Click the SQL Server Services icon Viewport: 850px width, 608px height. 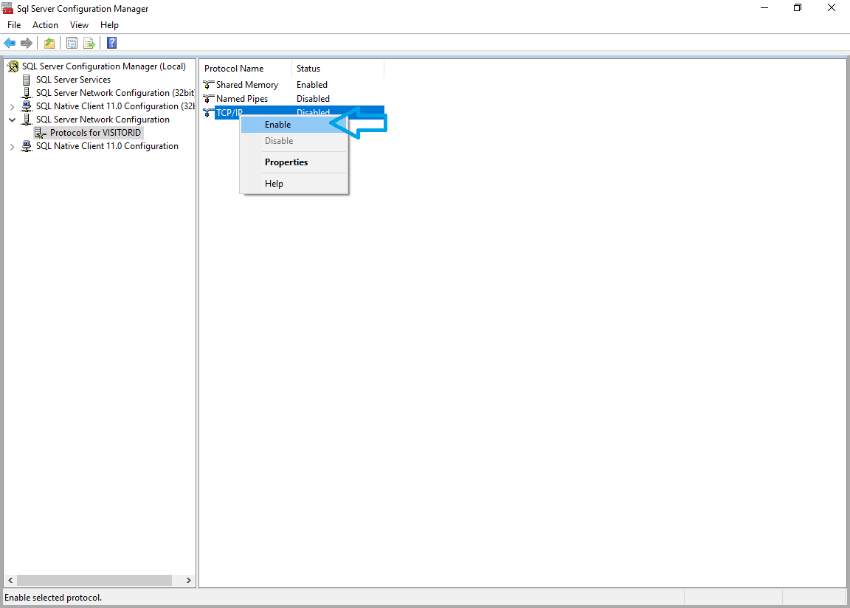coord(27,80)
